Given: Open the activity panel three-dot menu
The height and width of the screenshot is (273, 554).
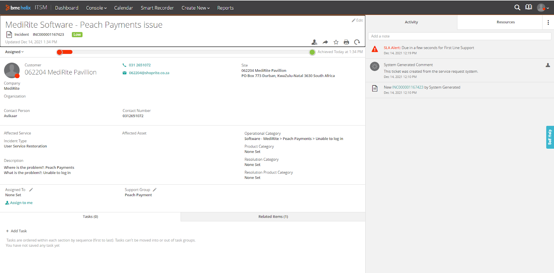Looking at the screenshot, I should point(548,22).
